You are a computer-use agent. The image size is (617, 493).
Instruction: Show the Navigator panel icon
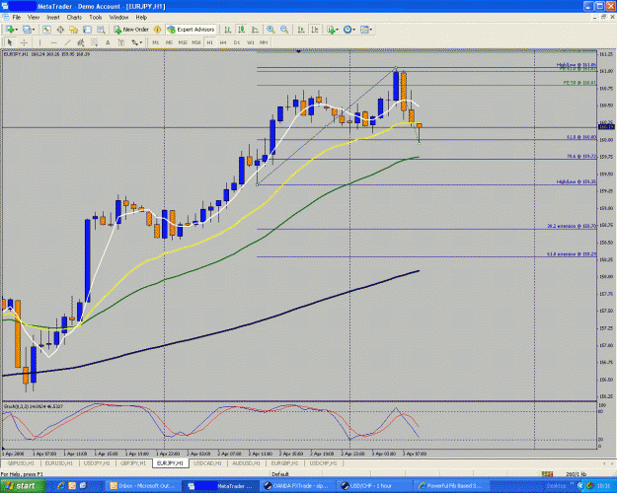(x=74, y=30)
